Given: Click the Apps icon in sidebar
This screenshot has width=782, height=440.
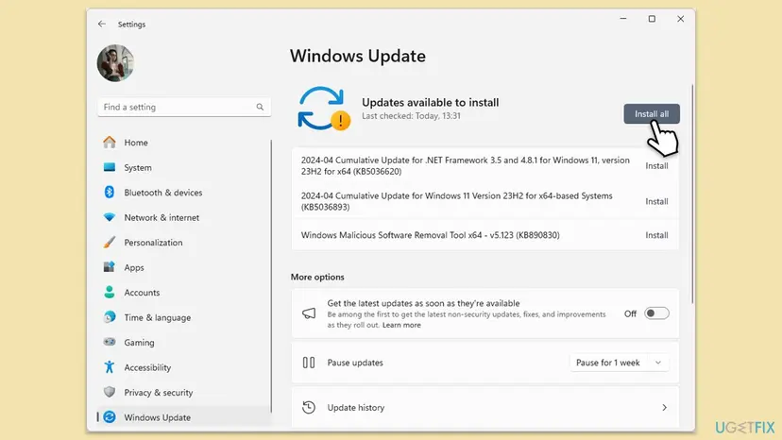Looking at the screenshot, I should click(x=110, y=267).
